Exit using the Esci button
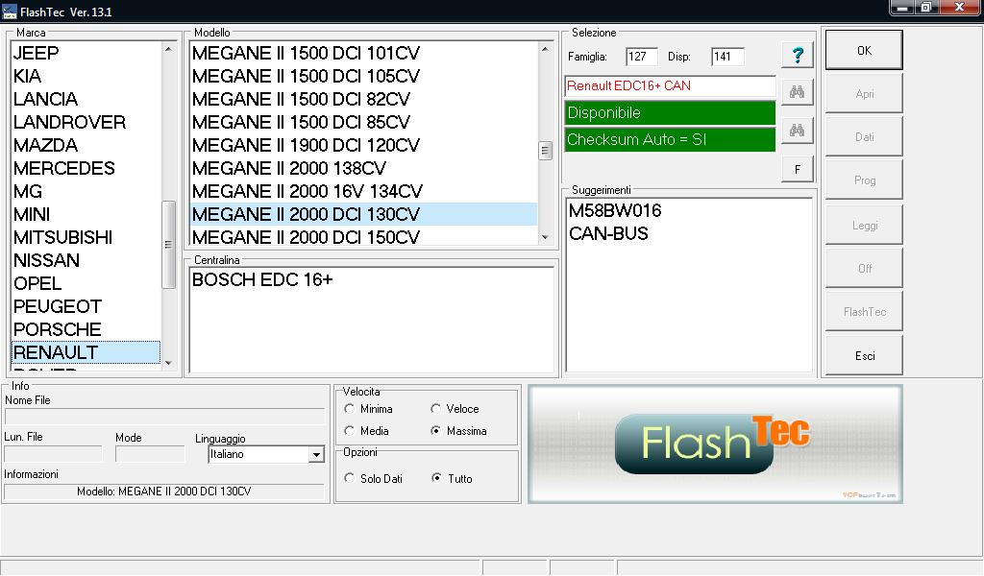Image resolution: width=984 pixels, height=576 pixels. pyautogui.click(x=864, y=355)
